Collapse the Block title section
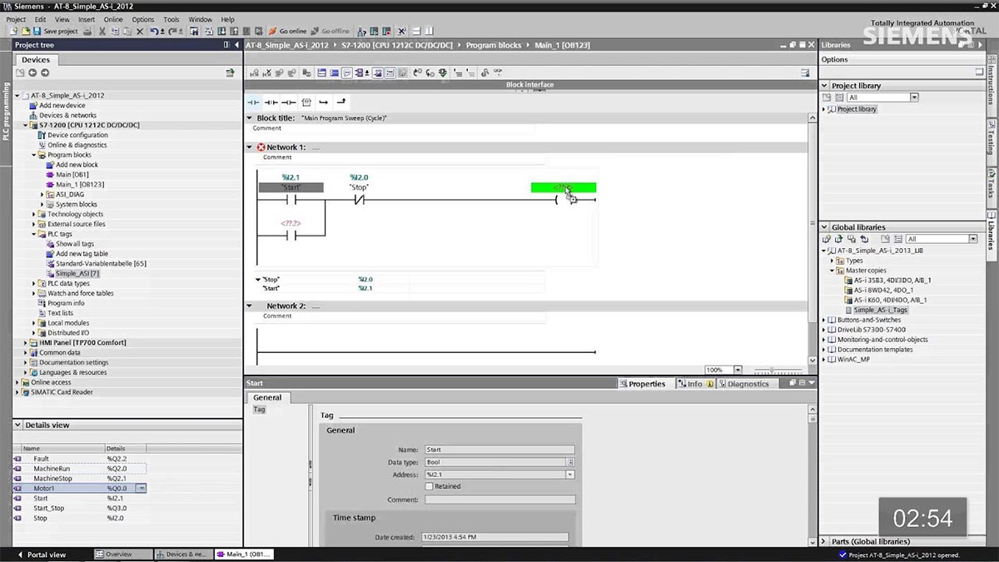999x562 pixels. tap(250, 118)
